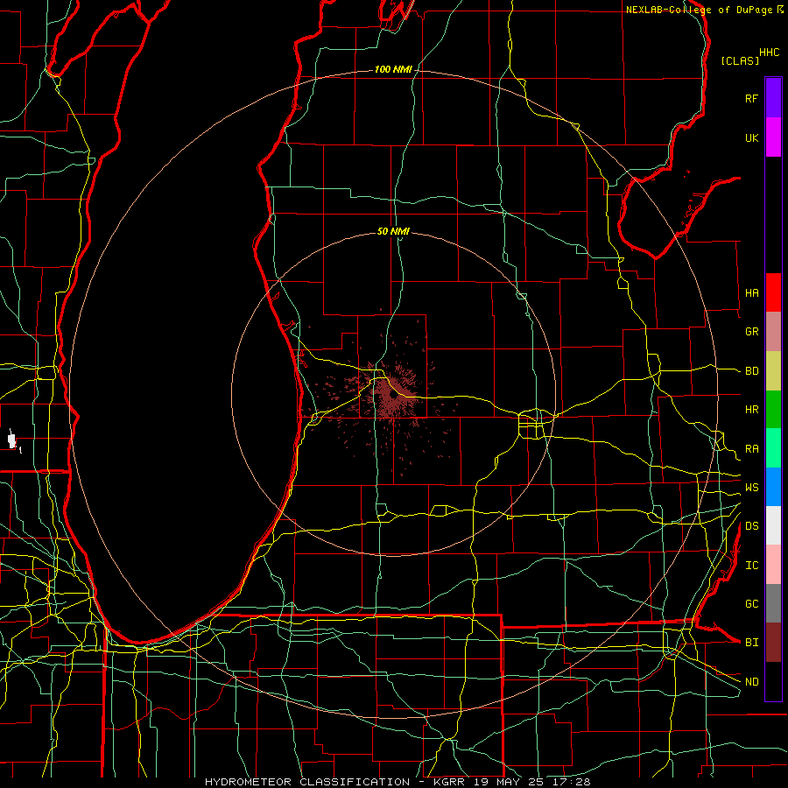Click the 19 MAY 25 date stamp
Image resolution: width=788 pixels, height=788 pixels.
point(510,782)
